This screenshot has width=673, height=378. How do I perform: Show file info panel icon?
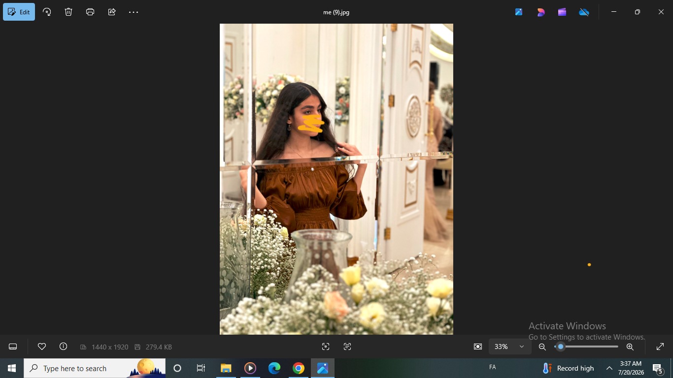[x=64, y=346]
